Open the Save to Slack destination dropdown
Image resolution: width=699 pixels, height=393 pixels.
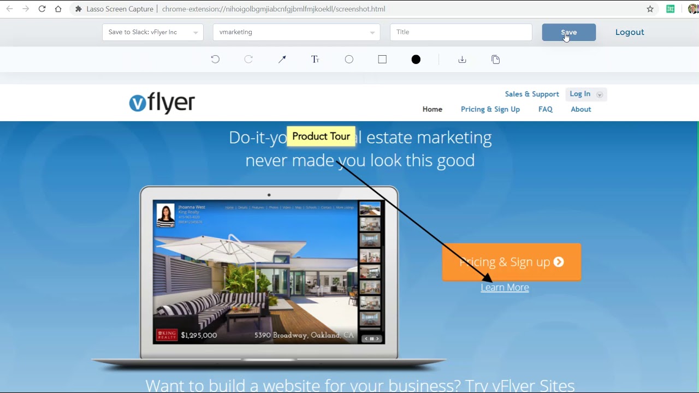[x=153, y=32]
